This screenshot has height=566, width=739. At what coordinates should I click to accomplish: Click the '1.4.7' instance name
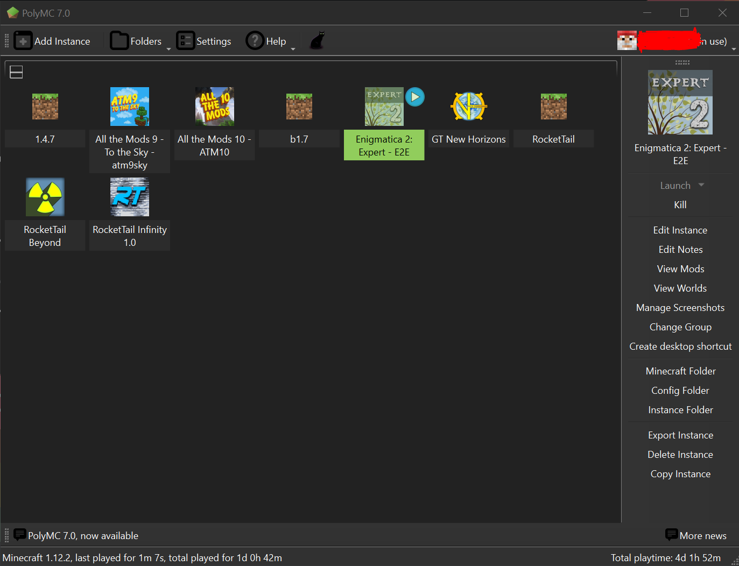[x=45, y=139]
